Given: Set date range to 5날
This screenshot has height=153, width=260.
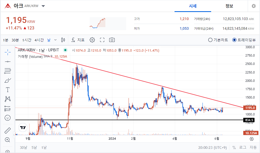Looking at the screenshot, I should tap(34, 147).
